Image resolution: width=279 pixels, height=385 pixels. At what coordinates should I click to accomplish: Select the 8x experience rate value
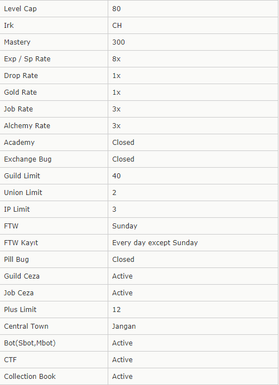tap(116, 59)
